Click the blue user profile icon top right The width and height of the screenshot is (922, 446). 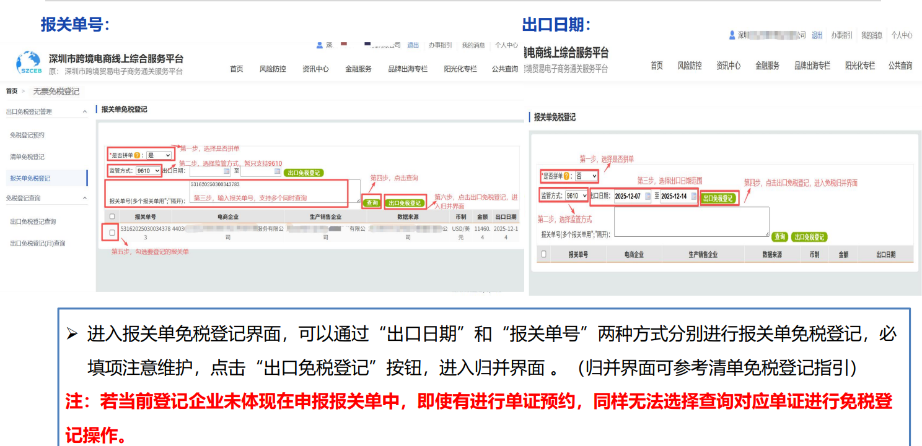pyautogui.click(x=731, y=35)
